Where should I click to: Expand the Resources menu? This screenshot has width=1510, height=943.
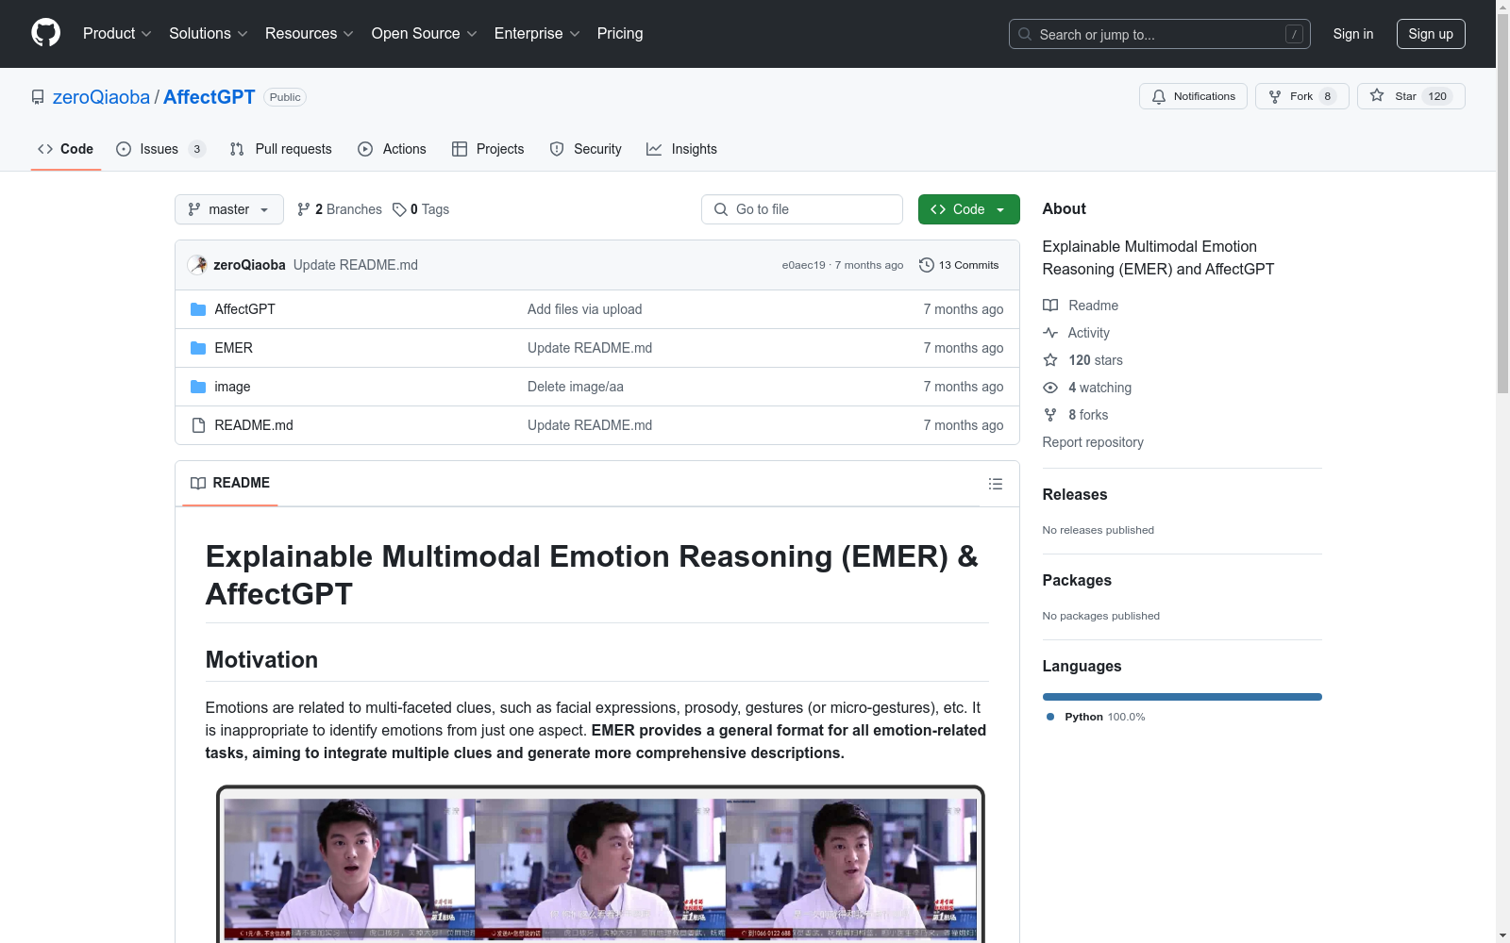(x=310, y=33)
